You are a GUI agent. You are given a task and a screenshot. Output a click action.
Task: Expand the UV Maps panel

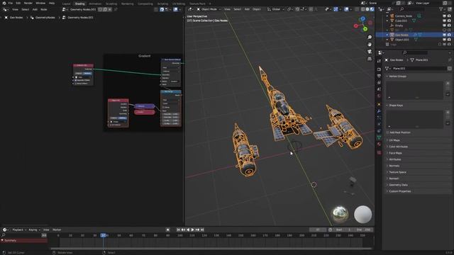(x=394, y=140)
